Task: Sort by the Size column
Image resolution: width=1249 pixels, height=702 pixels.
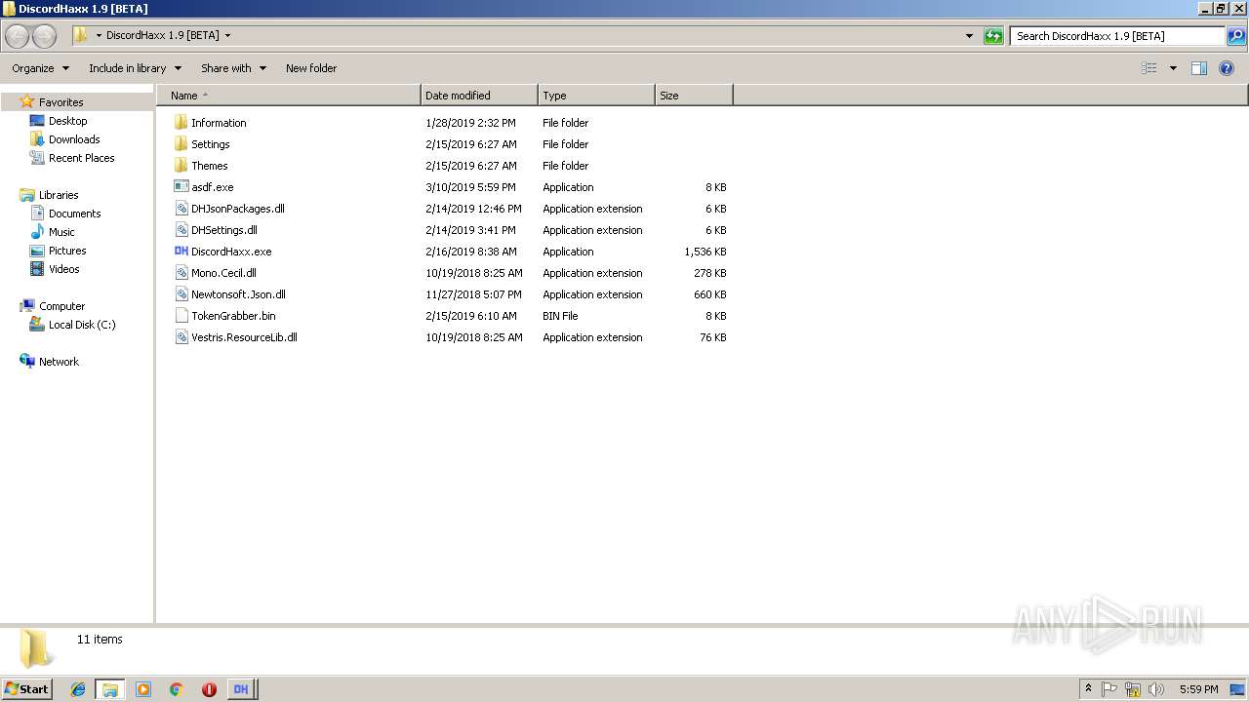Action: click(694, 96)
